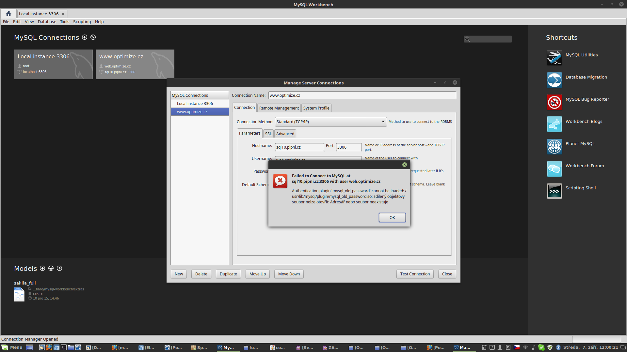
Task: Click the Test Connection button
Action: tap(415, 274)
